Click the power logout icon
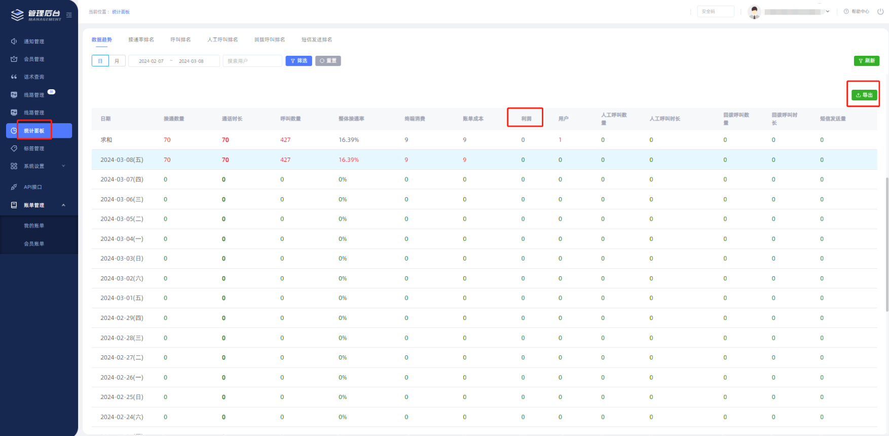This screenshot has height=436, width=889. tap(880, 12)
